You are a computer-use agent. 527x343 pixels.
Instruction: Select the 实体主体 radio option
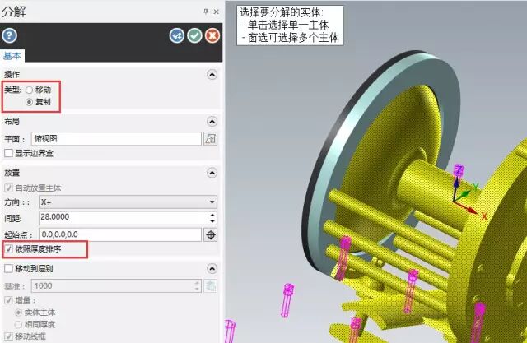[18, 313]
